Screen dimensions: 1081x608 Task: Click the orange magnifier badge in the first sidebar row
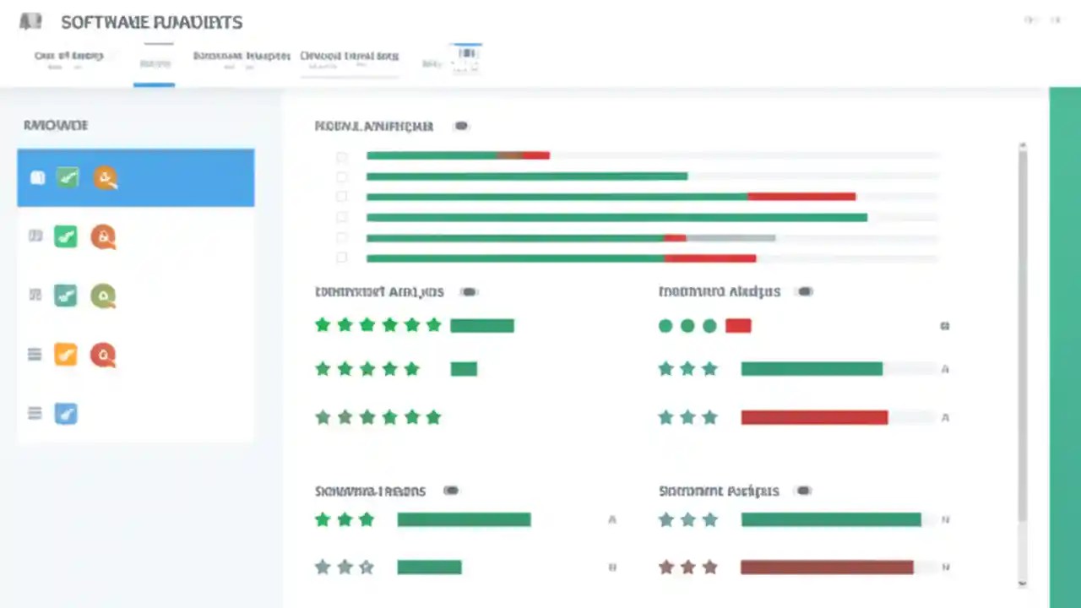[105, 177]
